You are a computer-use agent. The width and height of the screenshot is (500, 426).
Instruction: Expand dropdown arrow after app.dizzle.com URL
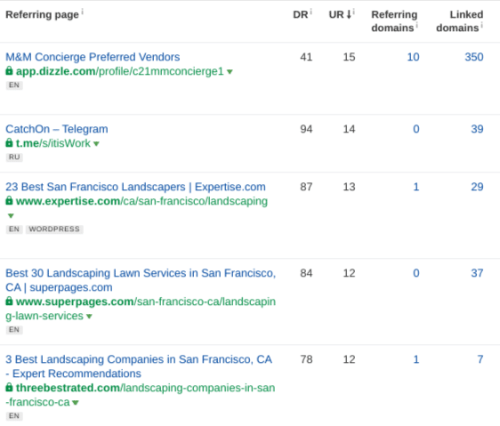(x=230, y=72)
